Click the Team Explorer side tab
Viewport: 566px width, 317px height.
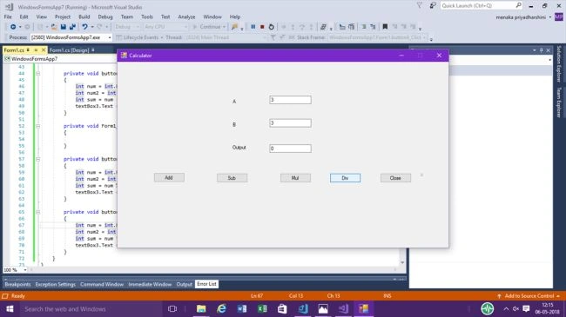[559, 102]
